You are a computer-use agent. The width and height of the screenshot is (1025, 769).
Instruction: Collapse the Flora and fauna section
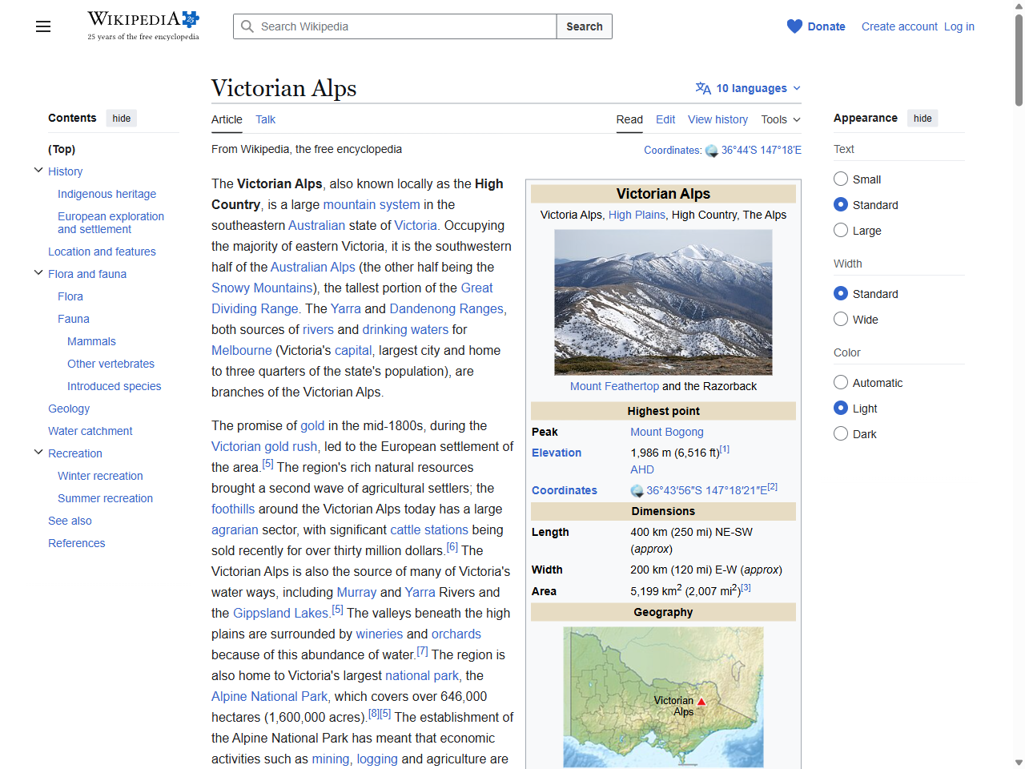(x=38, y=273)
